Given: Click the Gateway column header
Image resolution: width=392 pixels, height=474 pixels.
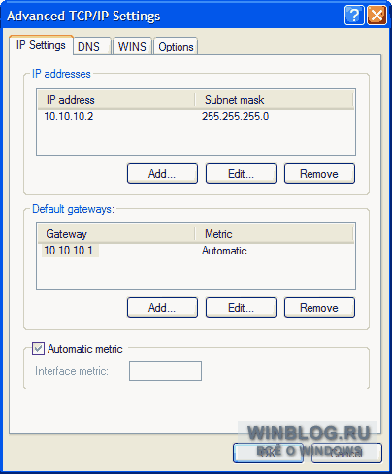Looking at the screenshot, I should coord(116,234).
